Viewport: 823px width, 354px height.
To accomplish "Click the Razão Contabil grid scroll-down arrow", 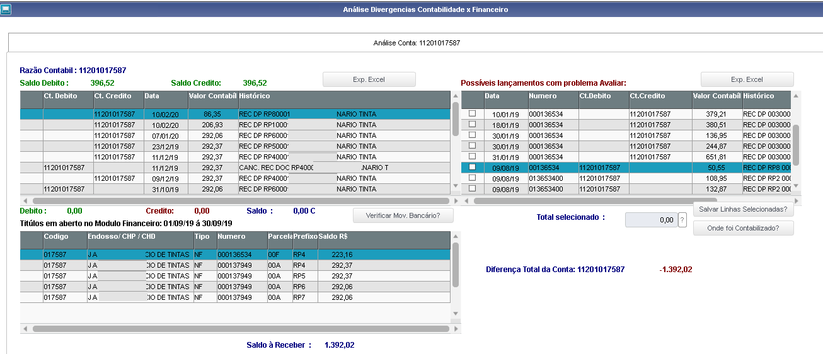I will (x=456, y=187).
